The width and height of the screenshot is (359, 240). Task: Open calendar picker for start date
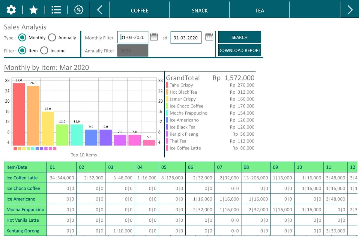click(154, 37)
